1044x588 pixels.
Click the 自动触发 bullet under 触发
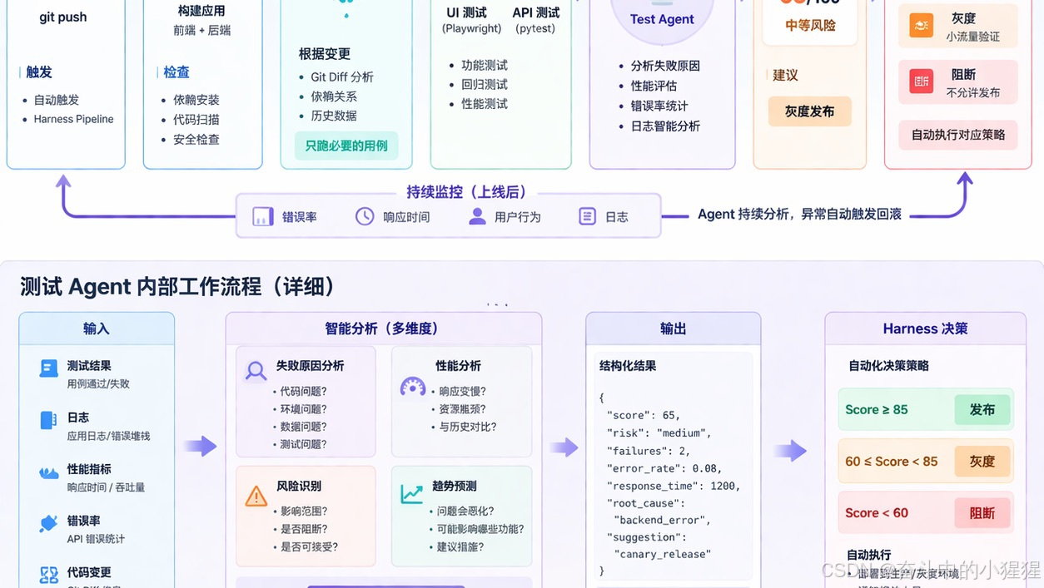pos(57,100)
